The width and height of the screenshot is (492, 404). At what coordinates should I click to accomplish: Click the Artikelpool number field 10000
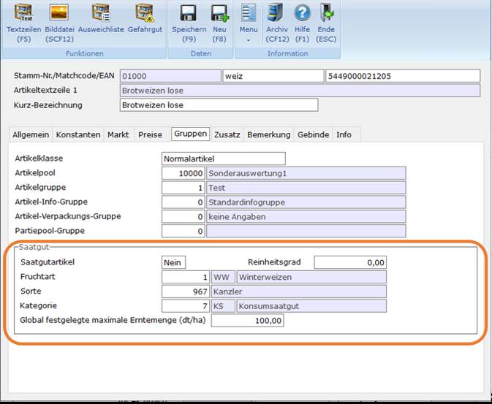(x=183, y=173)
